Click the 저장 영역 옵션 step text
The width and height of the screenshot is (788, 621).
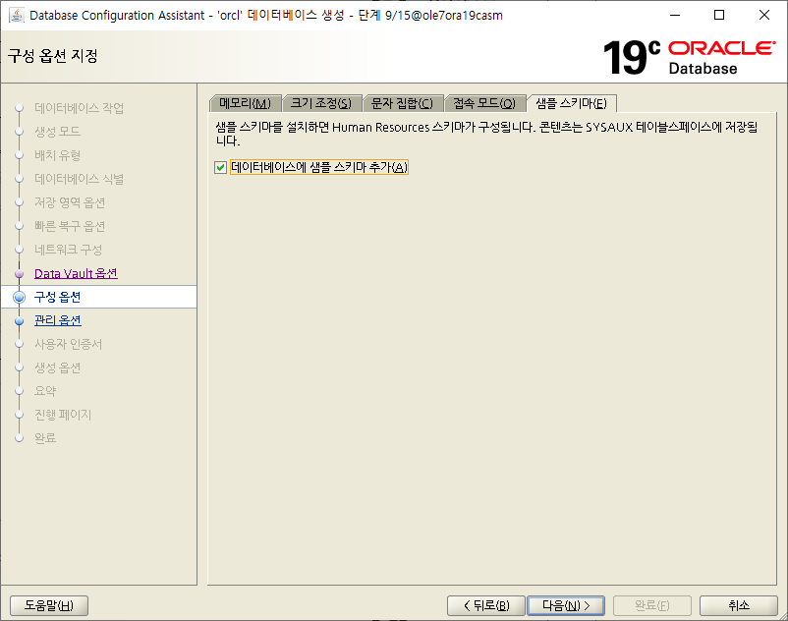(x=70, y=202)
